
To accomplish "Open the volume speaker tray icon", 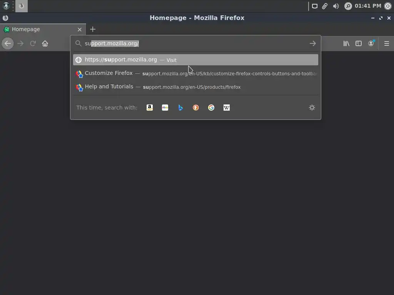I will pos(336,6).
